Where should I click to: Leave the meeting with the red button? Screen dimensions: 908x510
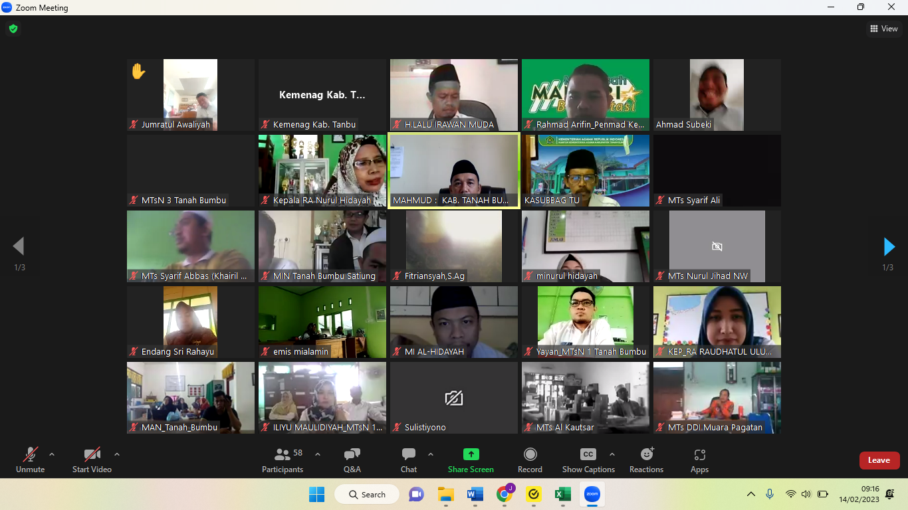click(x=879, y=460)
